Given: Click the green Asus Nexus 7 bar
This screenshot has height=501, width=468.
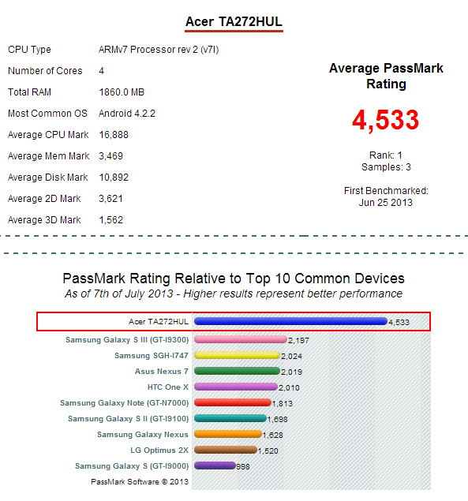Looking at the screenshot, I should coord(237,371).
